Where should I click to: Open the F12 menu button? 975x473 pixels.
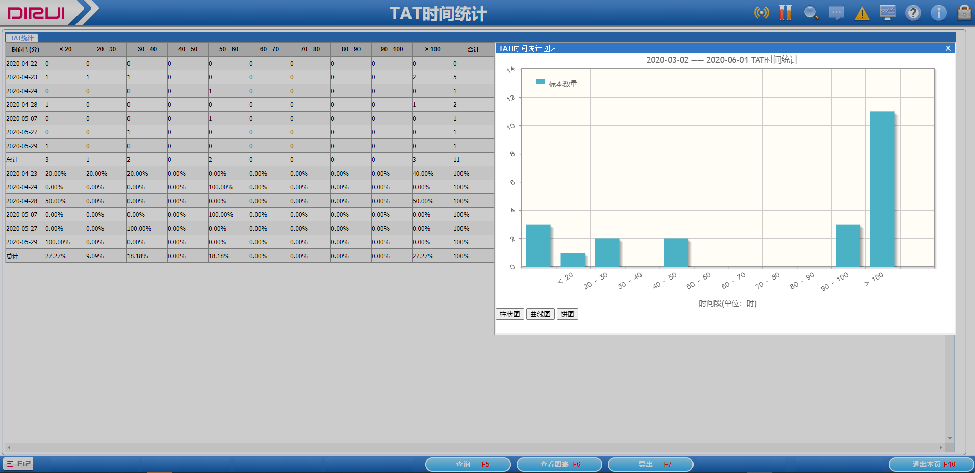[18, 464]
